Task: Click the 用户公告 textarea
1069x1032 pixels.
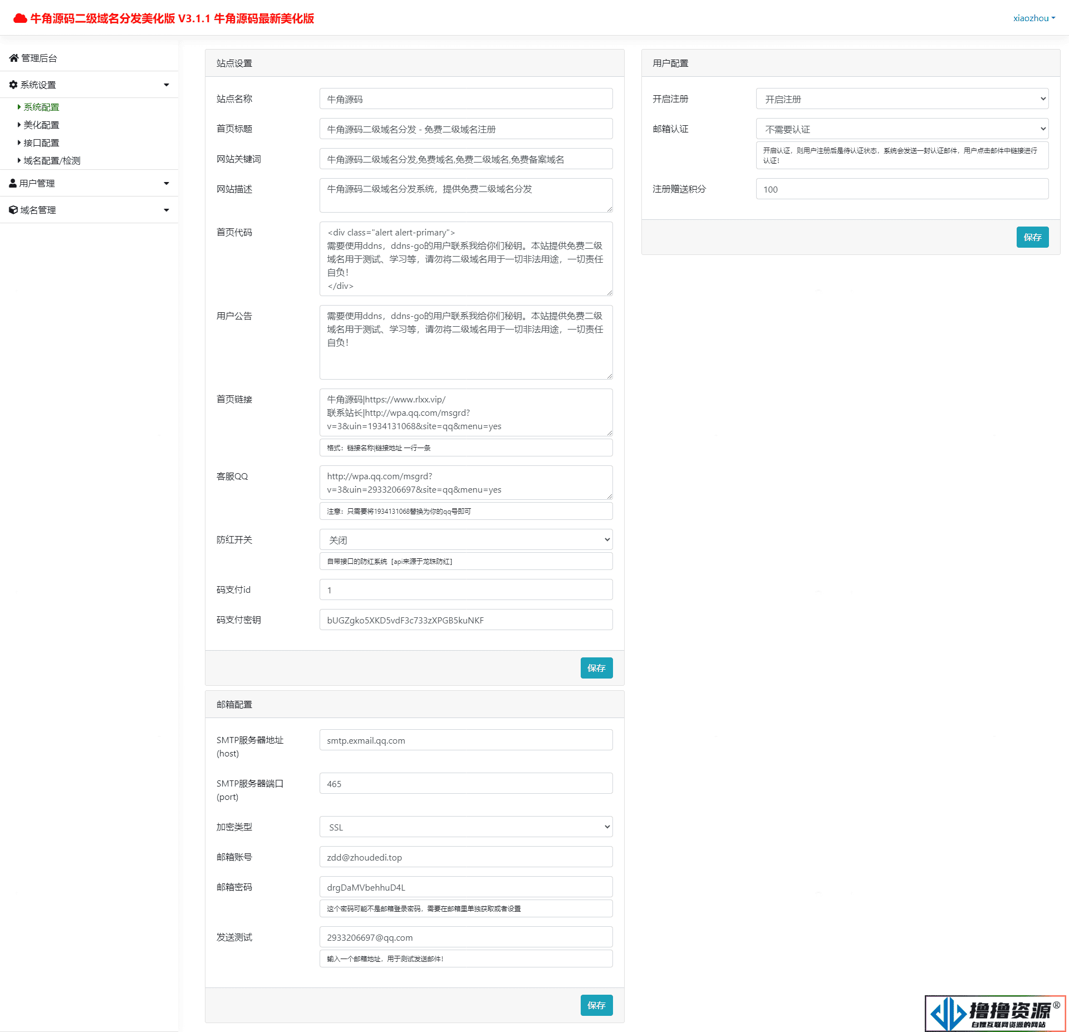Action: point(466,342)
